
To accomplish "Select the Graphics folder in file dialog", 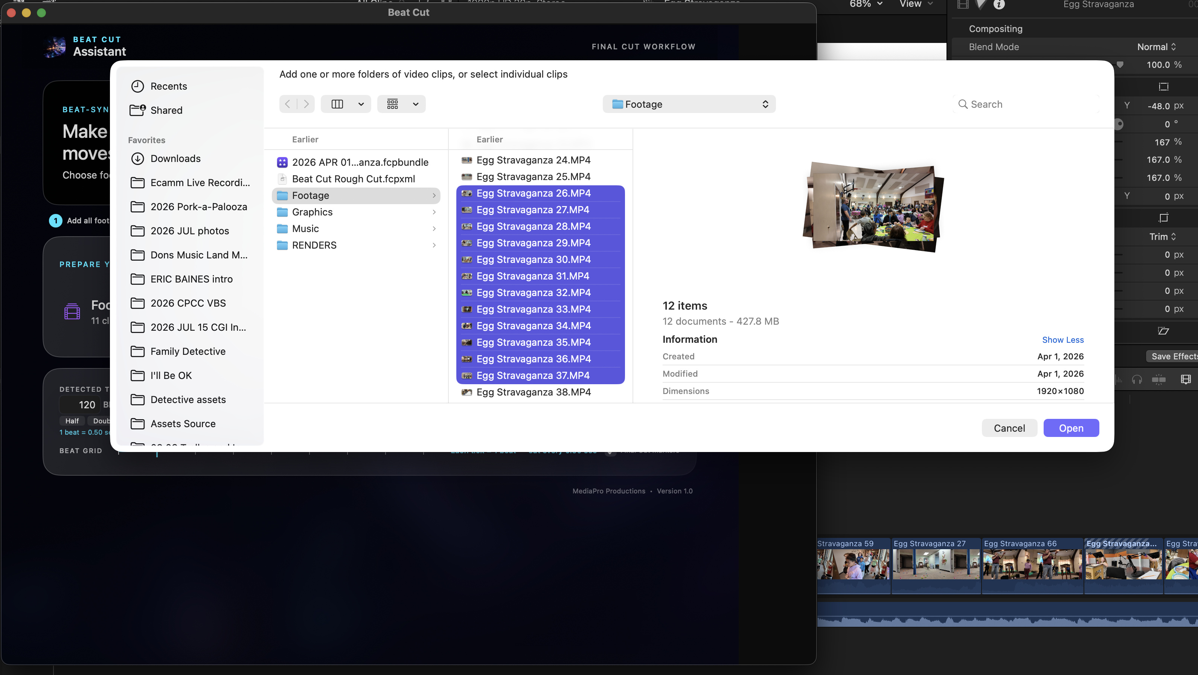I will click(x=356, y=212).
